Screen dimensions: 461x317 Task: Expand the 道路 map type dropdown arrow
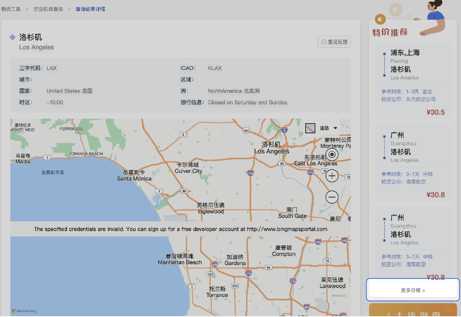[335, 128]
